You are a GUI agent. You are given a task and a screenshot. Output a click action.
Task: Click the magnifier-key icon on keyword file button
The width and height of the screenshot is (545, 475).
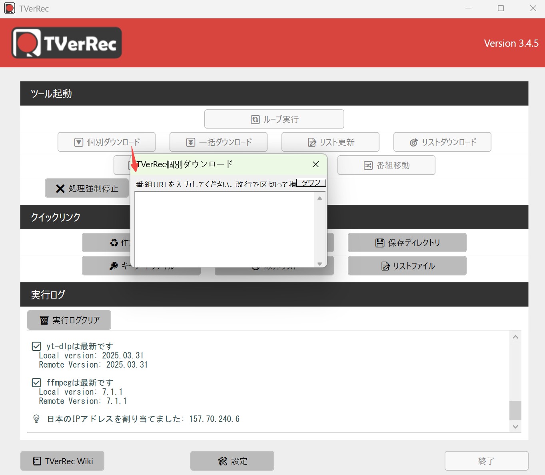(114, 266)
